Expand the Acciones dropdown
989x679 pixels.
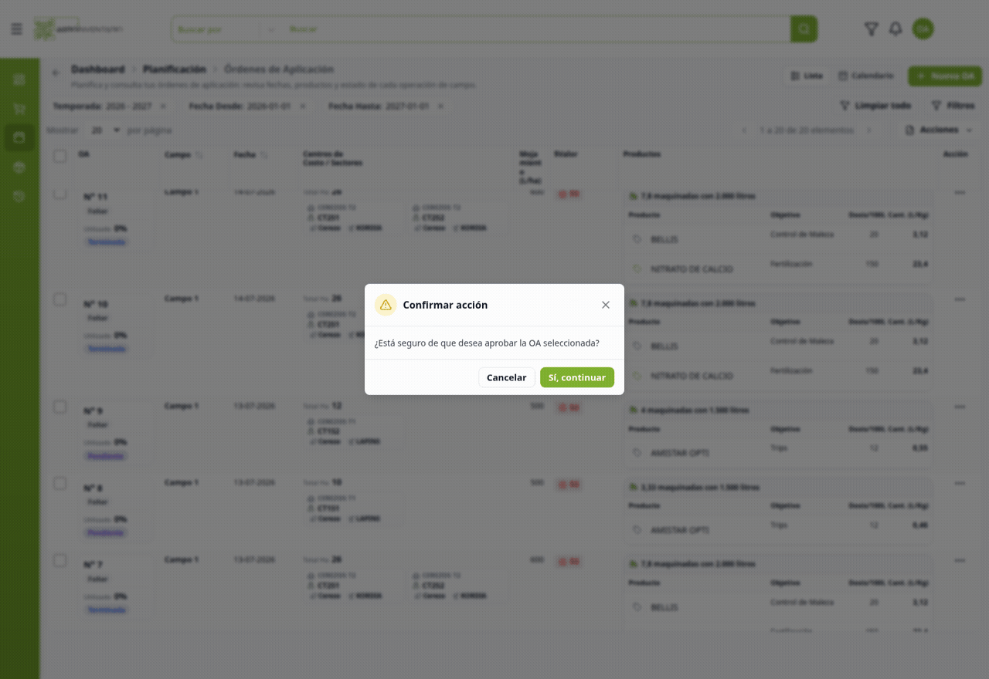tap(939, 130)
